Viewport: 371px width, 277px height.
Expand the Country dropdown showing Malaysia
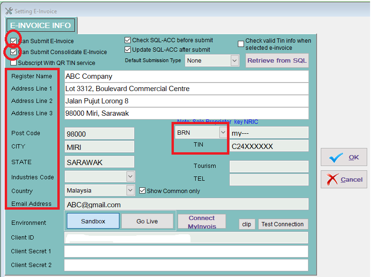[x=130, y=191]
